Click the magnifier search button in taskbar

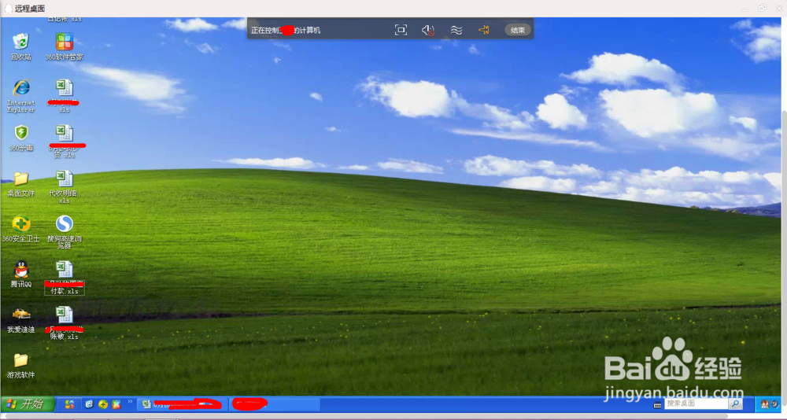735,403
